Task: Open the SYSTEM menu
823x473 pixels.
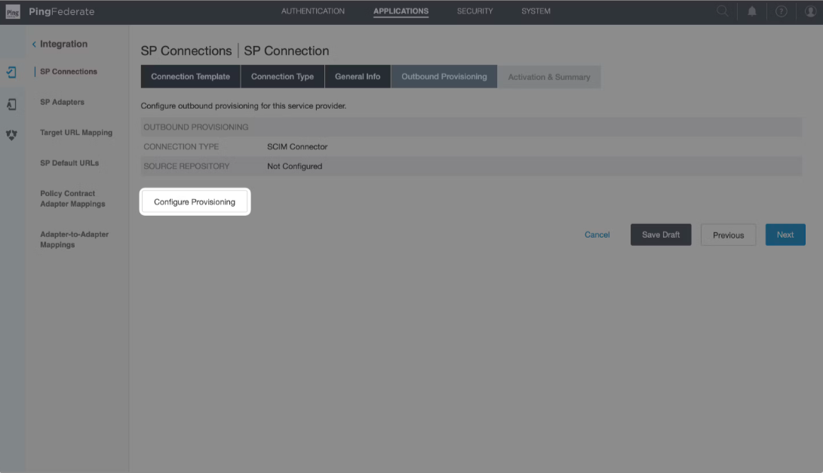Action: [x=536, y=11]
